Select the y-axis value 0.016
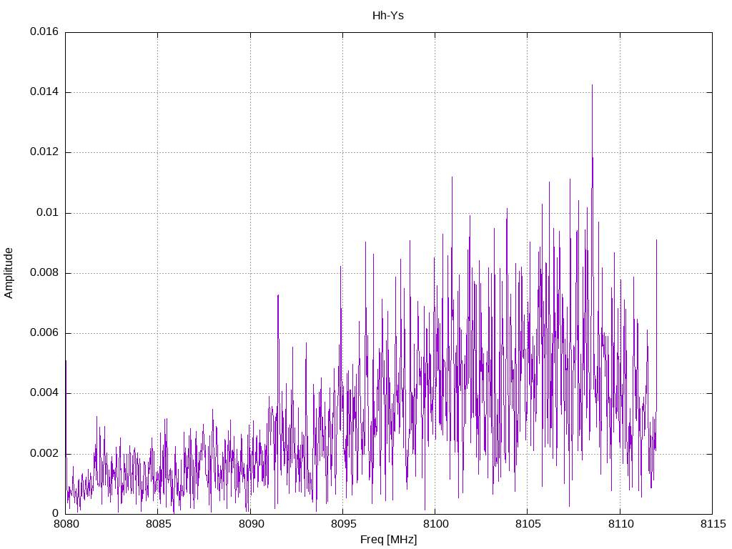 click(44, 31)
